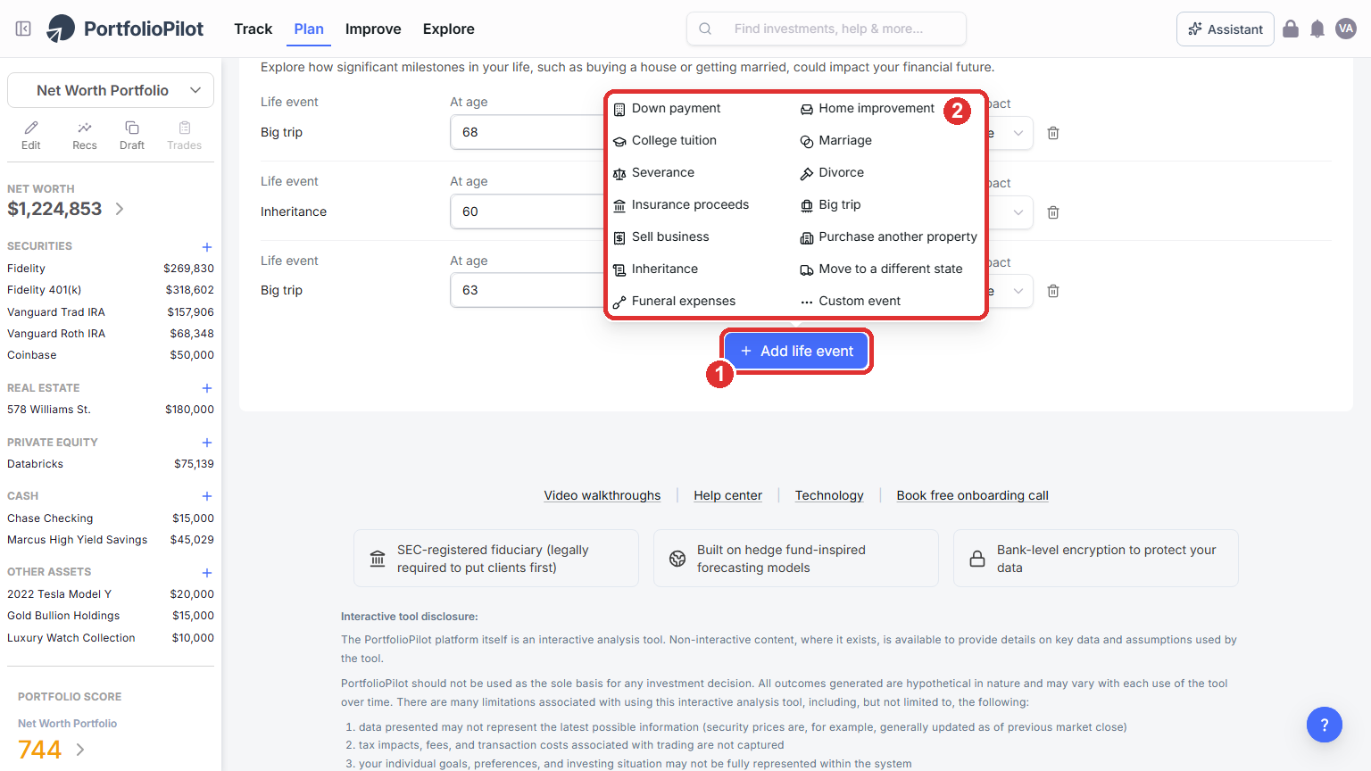Open the help question mark button
This screenshot has height=771, width=1371.
1325,725
